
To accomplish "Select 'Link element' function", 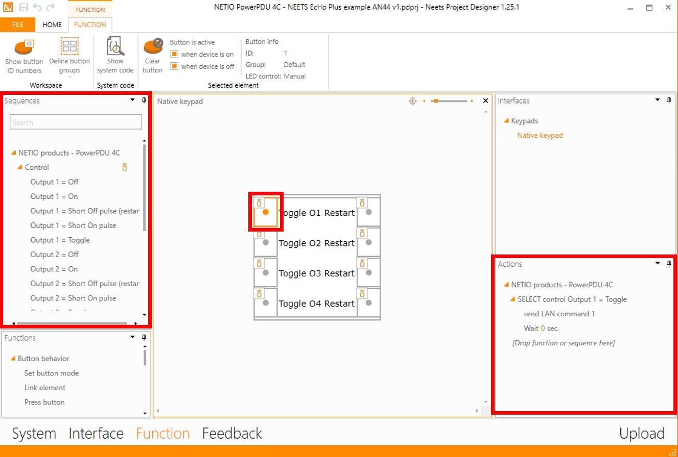I will pyautogui.click(x=45, y=388).
